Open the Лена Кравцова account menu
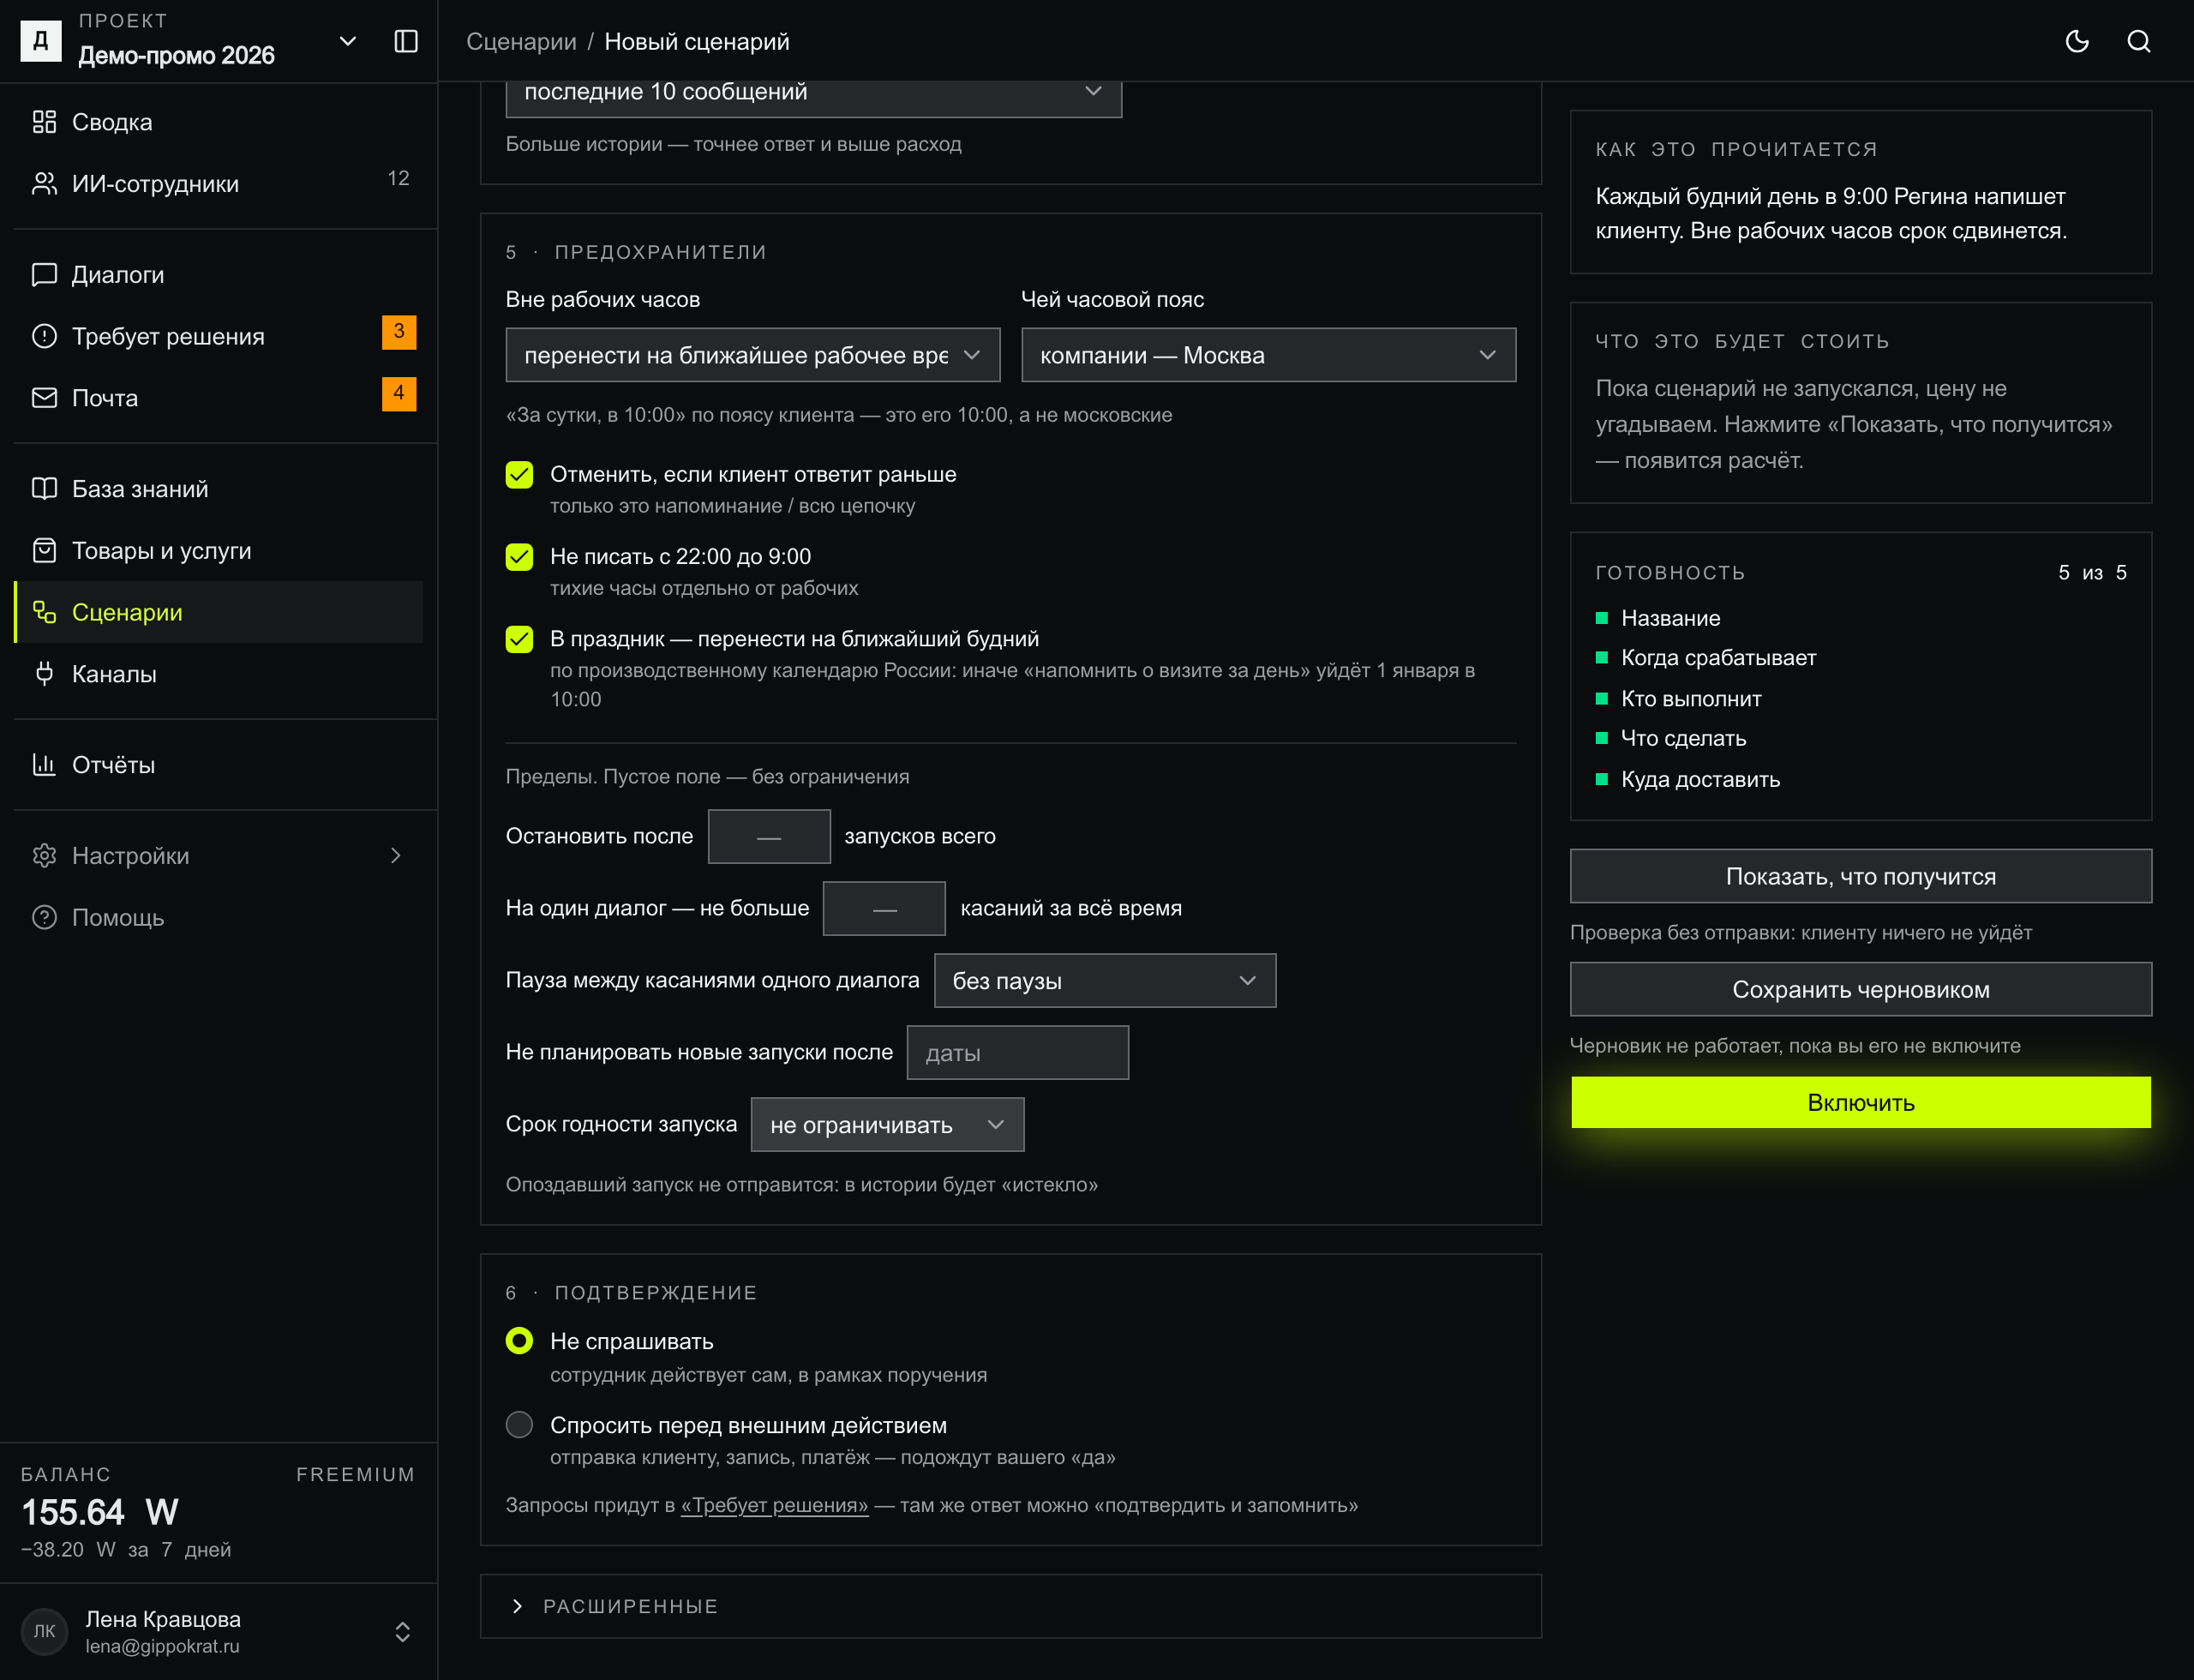The width and height of the screenshot is (2194, 1680). 218,1632
